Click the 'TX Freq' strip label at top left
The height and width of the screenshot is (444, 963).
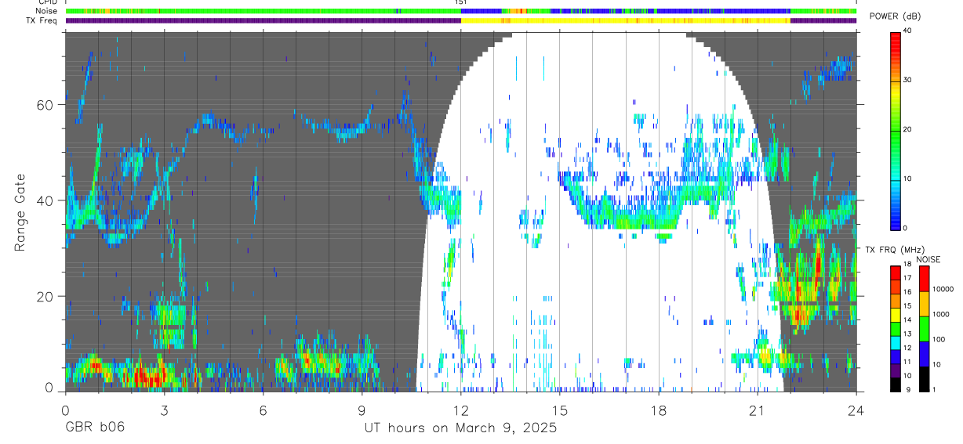[42, 20]
